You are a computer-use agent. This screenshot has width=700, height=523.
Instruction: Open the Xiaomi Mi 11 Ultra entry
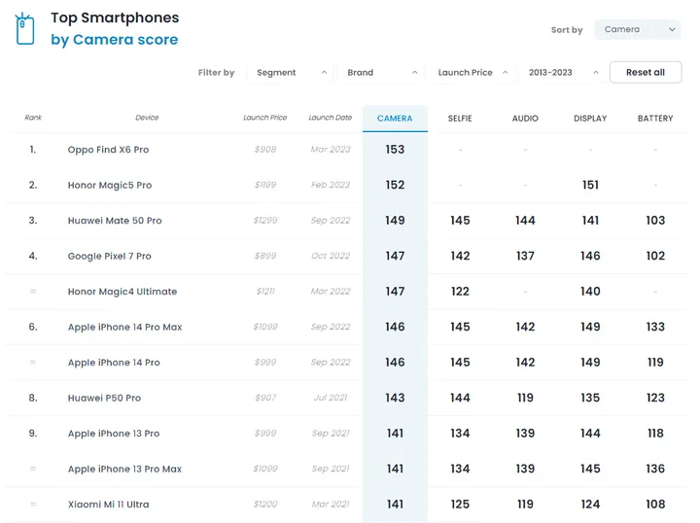point(108,505)
